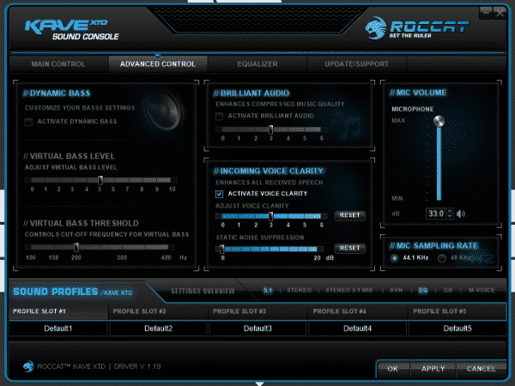The width and height of the screenshot is (515, 386).
Task: Select Profile Slot #4
Action: pyautogui.click(x=358, y=311)
